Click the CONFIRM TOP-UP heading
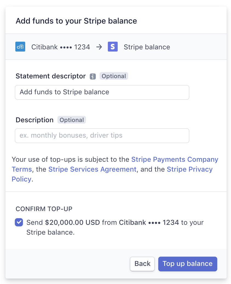Screen dimensions: 231x284 tap(44, 209)
